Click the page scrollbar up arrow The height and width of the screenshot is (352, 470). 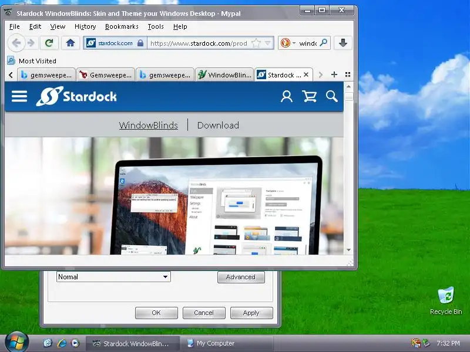pyautogui.click(x=348, y=86)
